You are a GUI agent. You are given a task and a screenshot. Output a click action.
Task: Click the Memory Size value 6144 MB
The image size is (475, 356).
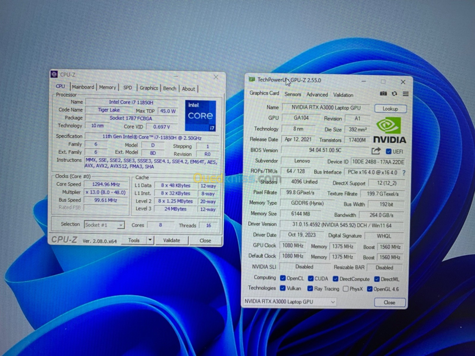tap(300, 214)
